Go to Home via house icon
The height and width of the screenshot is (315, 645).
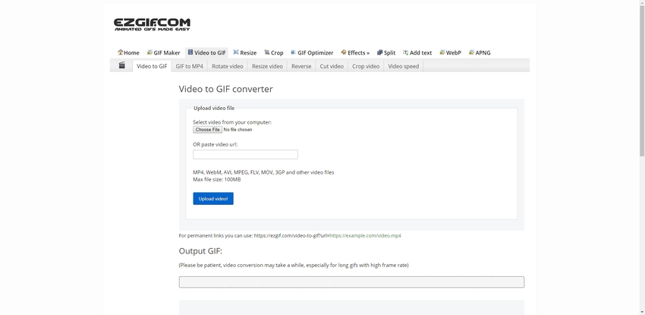click(128, 52)
